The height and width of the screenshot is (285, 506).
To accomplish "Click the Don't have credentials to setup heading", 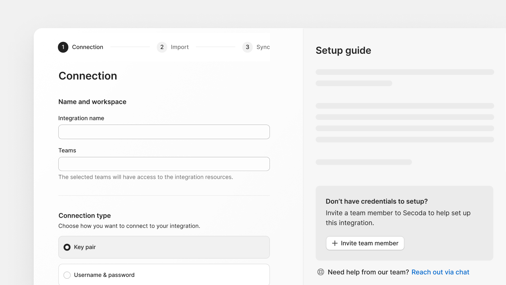I will point(376,201).
